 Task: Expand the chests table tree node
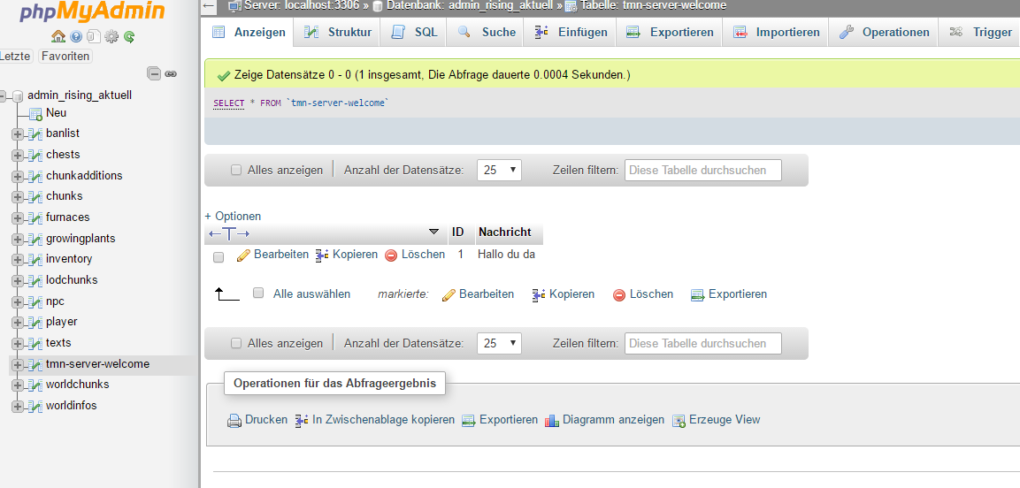click(x=17, y=155)
